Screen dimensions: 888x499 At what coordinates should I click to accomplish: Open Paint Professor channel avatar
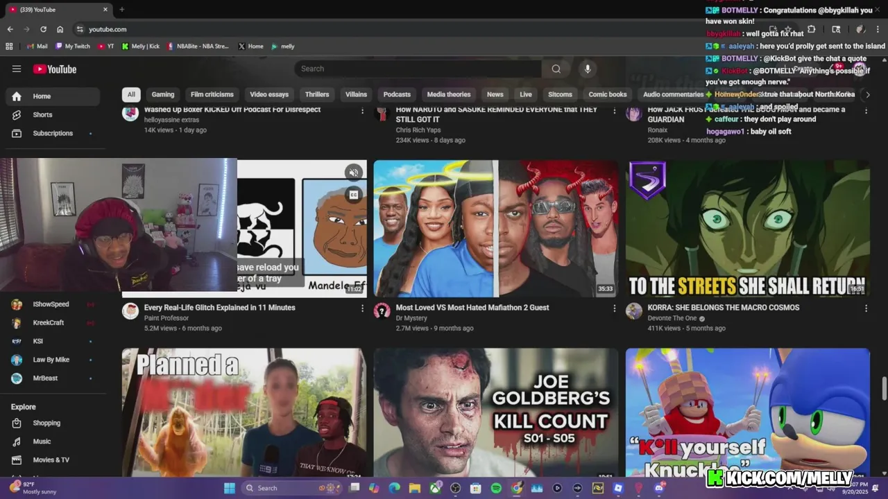pyautogui.click(x=130, y=311)
